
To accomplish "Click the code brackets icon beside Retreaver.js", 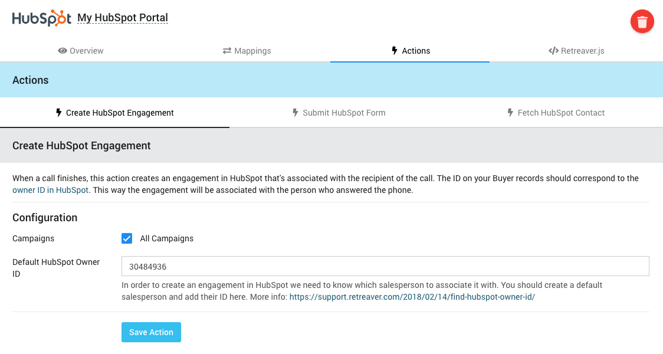I will coord(553,51).
